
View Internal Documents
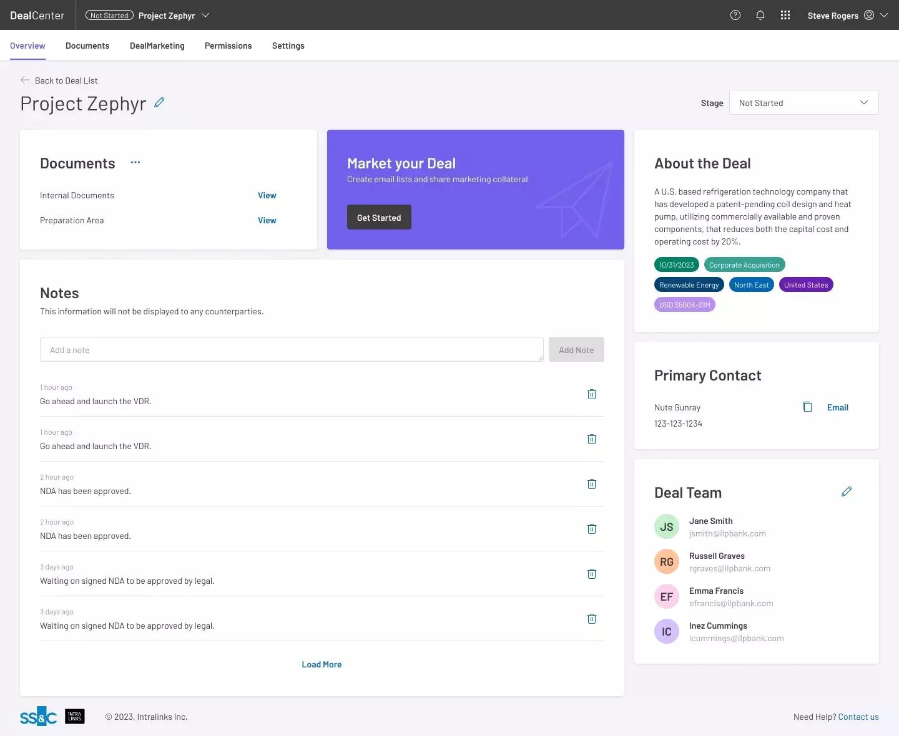(267, 195)
